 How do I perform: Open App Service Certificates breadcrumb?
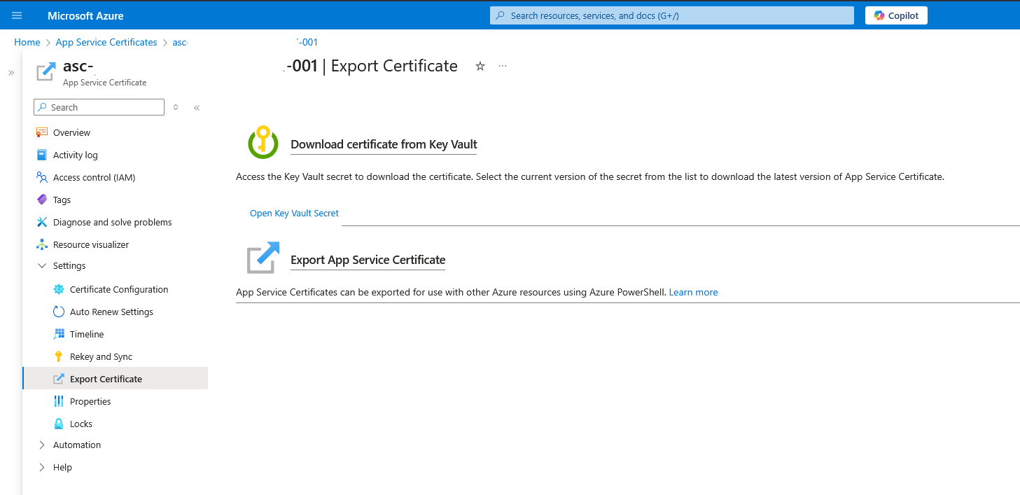(106, 42)
